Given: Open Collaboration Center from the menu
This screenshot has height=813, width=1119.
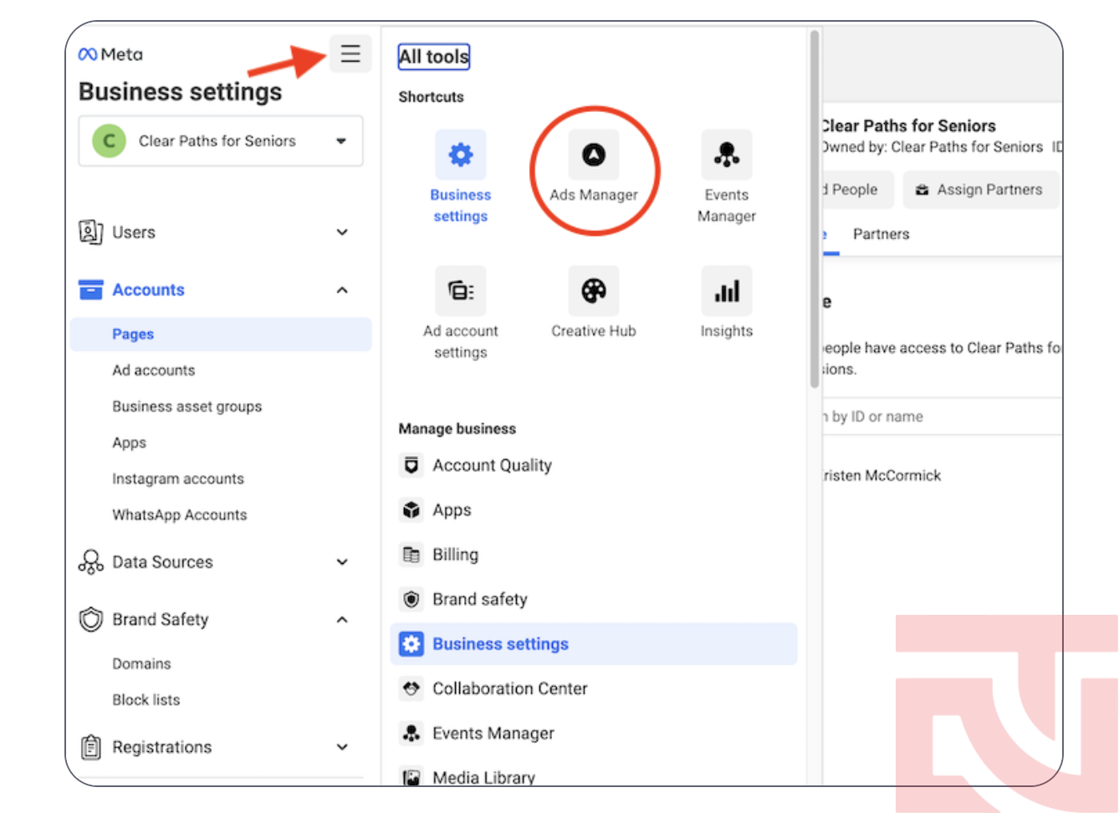Looking at the screenshot, I should click(510, 688).
